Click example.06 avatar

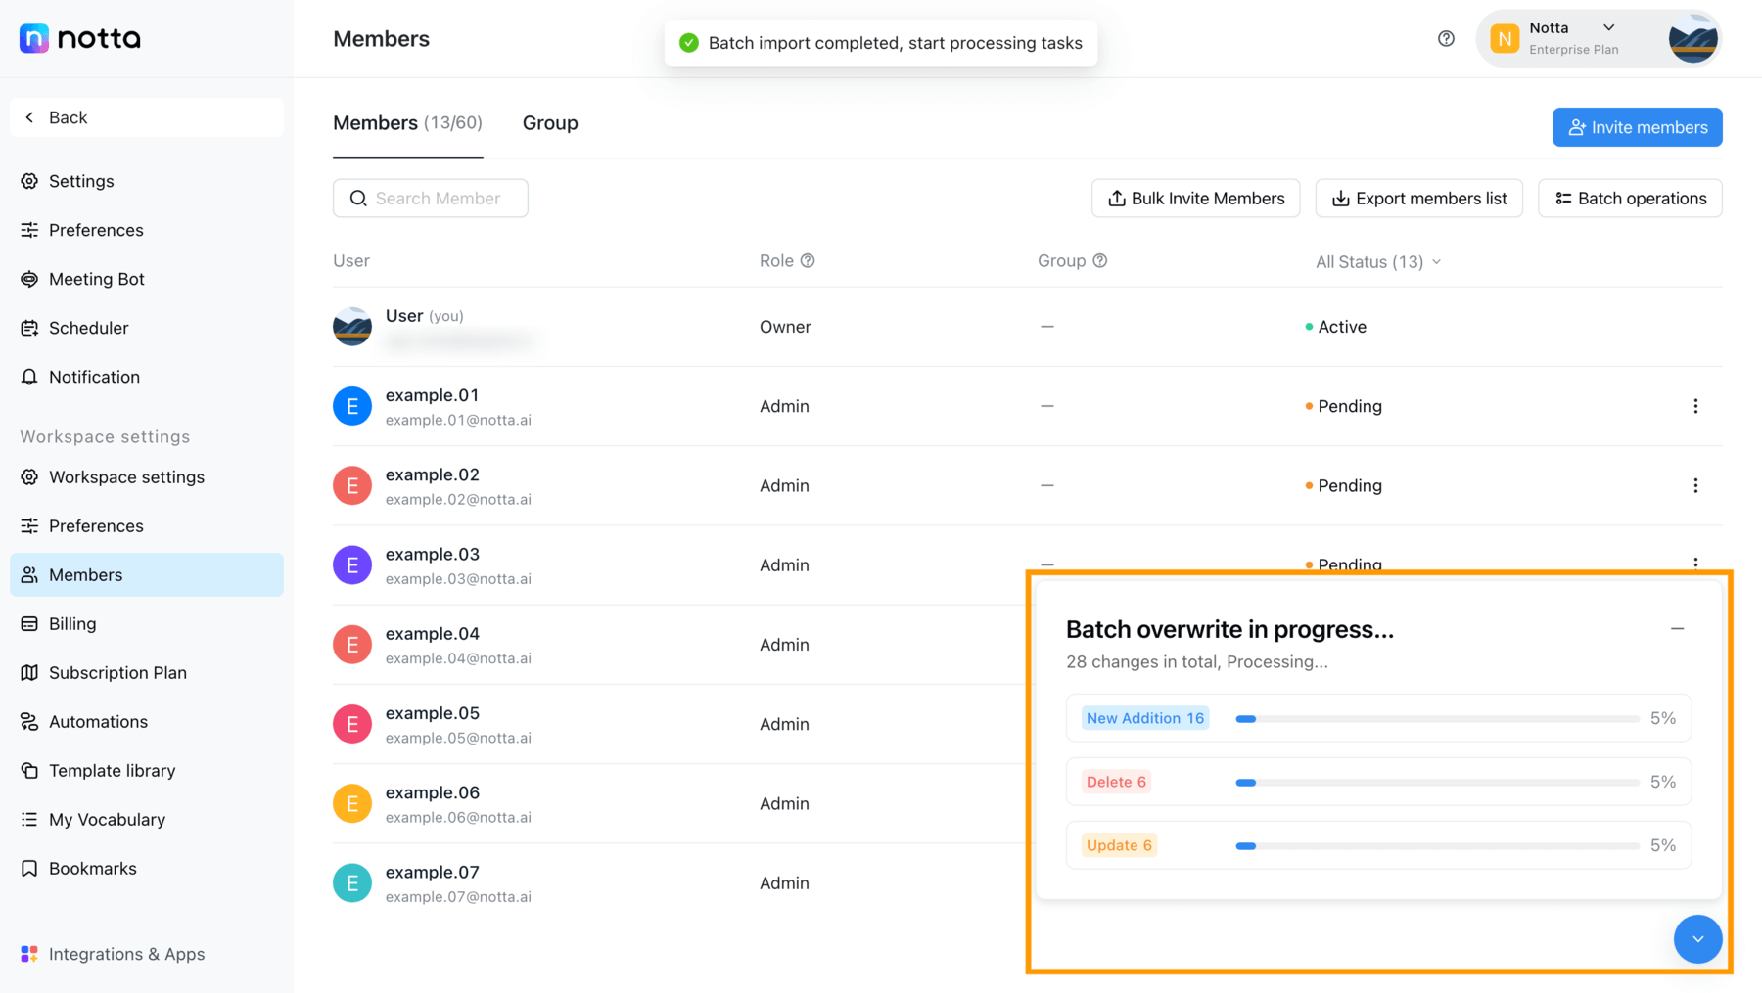click(x=352, y=803)
